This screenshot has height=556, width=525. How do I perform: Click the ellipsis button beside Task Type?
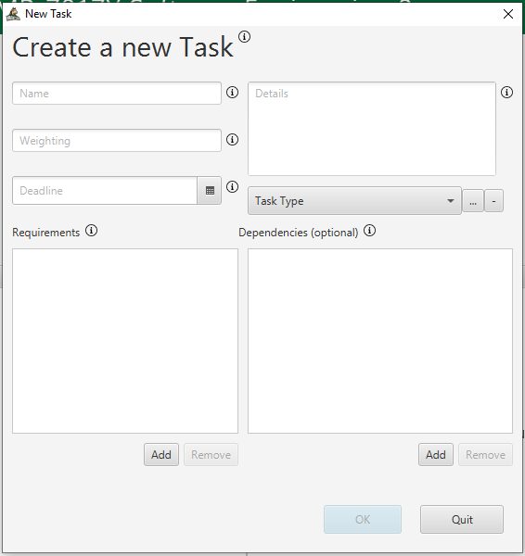[473, 201]
